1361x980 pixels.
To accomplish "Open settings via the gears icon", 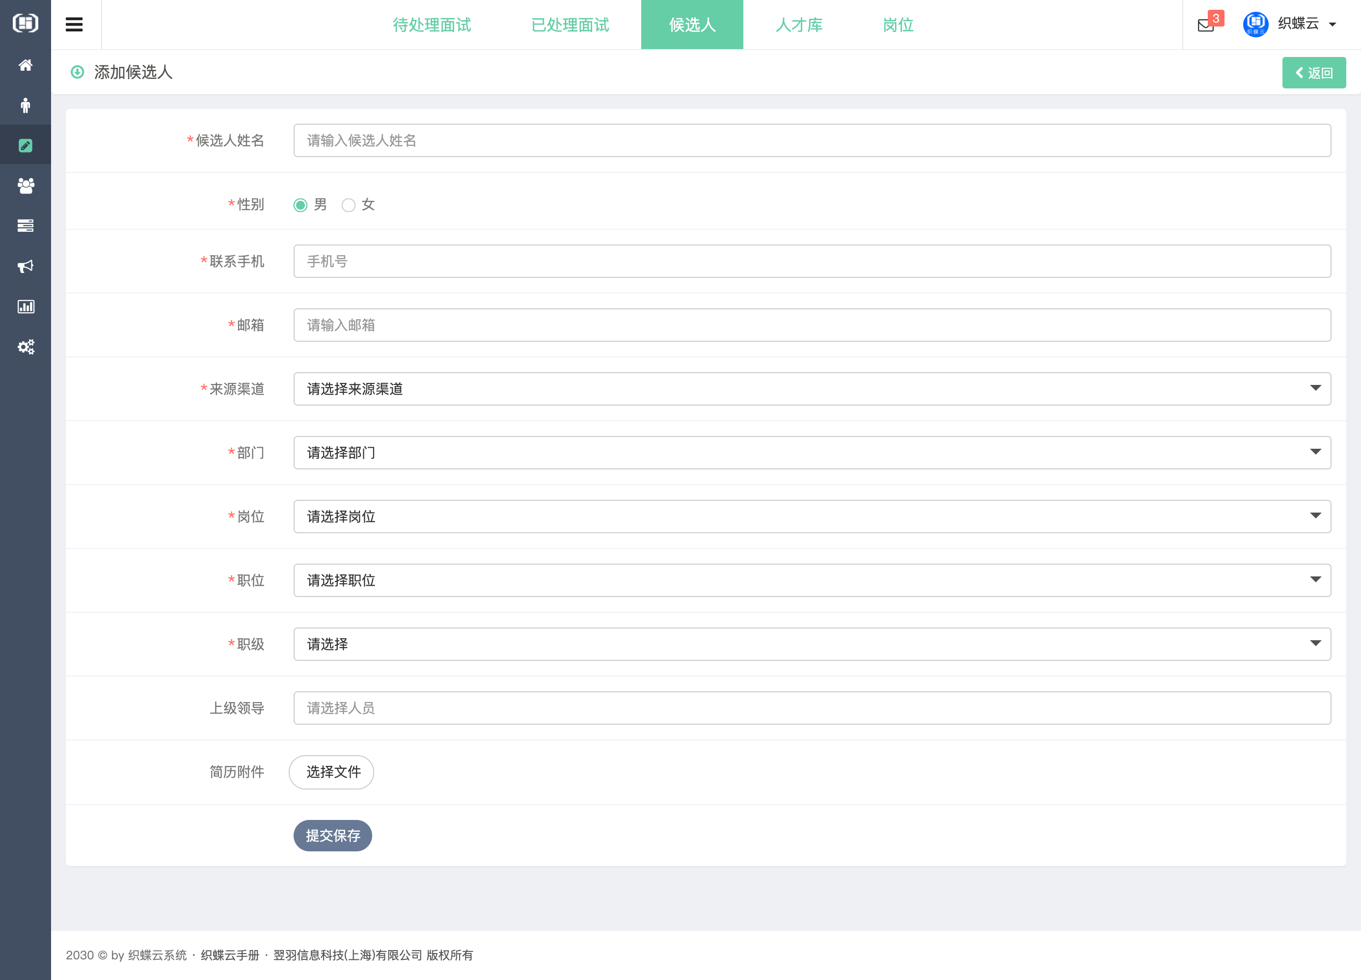I will pyautogui.click(x=25, y=346).
